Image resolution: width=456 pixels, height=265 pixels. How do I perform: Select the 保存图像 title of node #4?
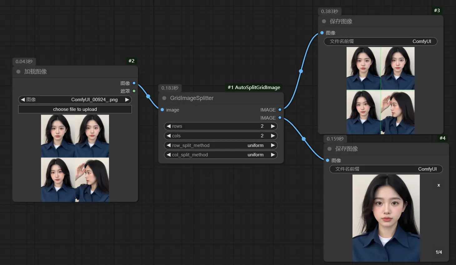(347, 149)
